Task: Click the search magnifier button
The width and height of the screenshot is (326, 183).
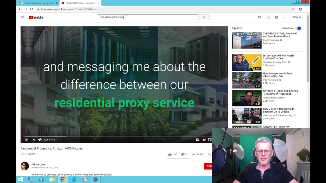Action: [x=204, y=17]
